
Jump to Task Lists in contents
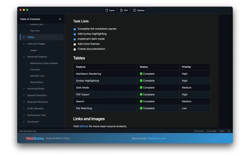[35, 31]
